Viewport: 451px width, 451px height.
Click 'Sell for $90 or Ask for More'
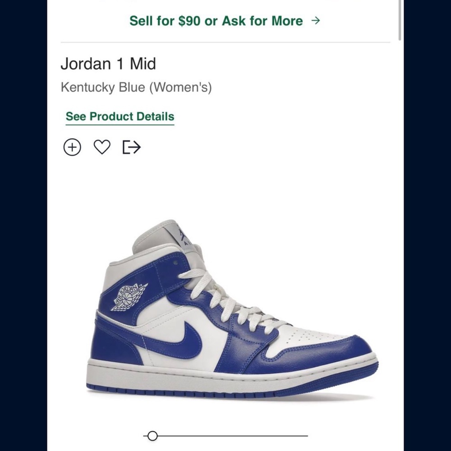click(x=216, y=21)
